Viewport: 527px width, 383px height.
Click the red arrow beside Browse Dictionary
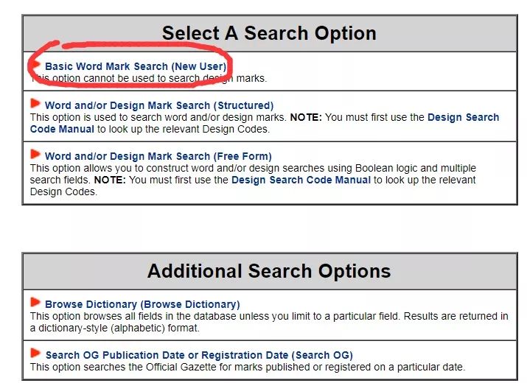[x=35, y=302]
